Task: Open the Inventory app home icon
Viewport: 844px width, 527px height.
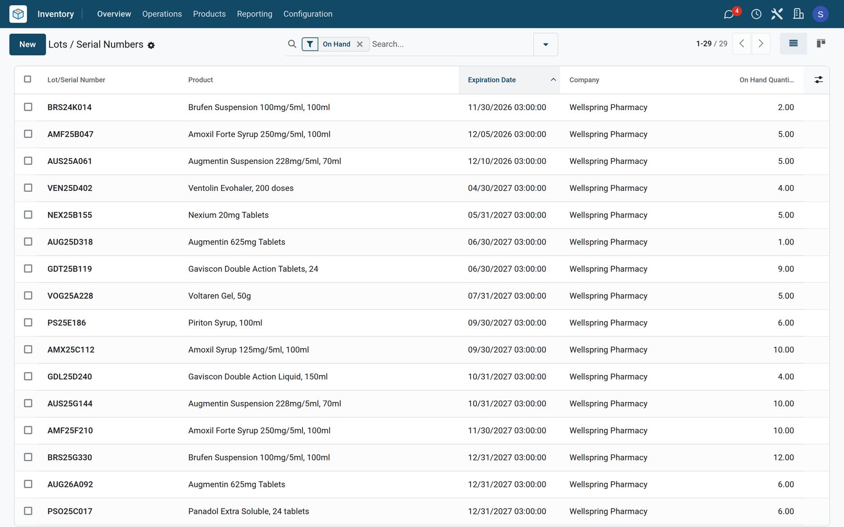Action: (18, 14)
